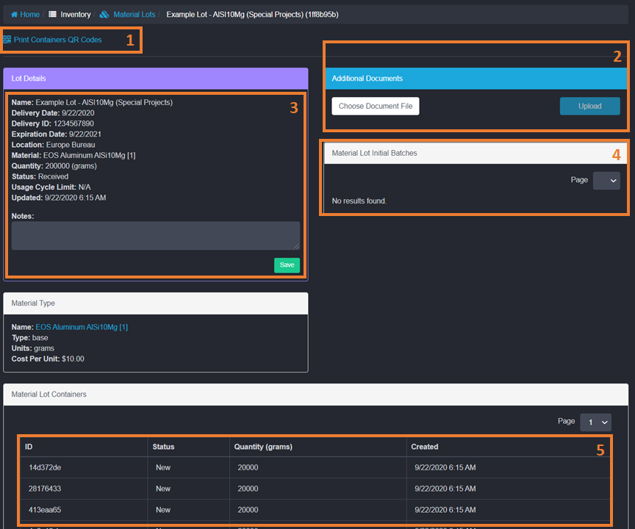This screenshot has height=529, width=635.
Task: Click the Upload button in Additional Documents
Action: (589, 107)
